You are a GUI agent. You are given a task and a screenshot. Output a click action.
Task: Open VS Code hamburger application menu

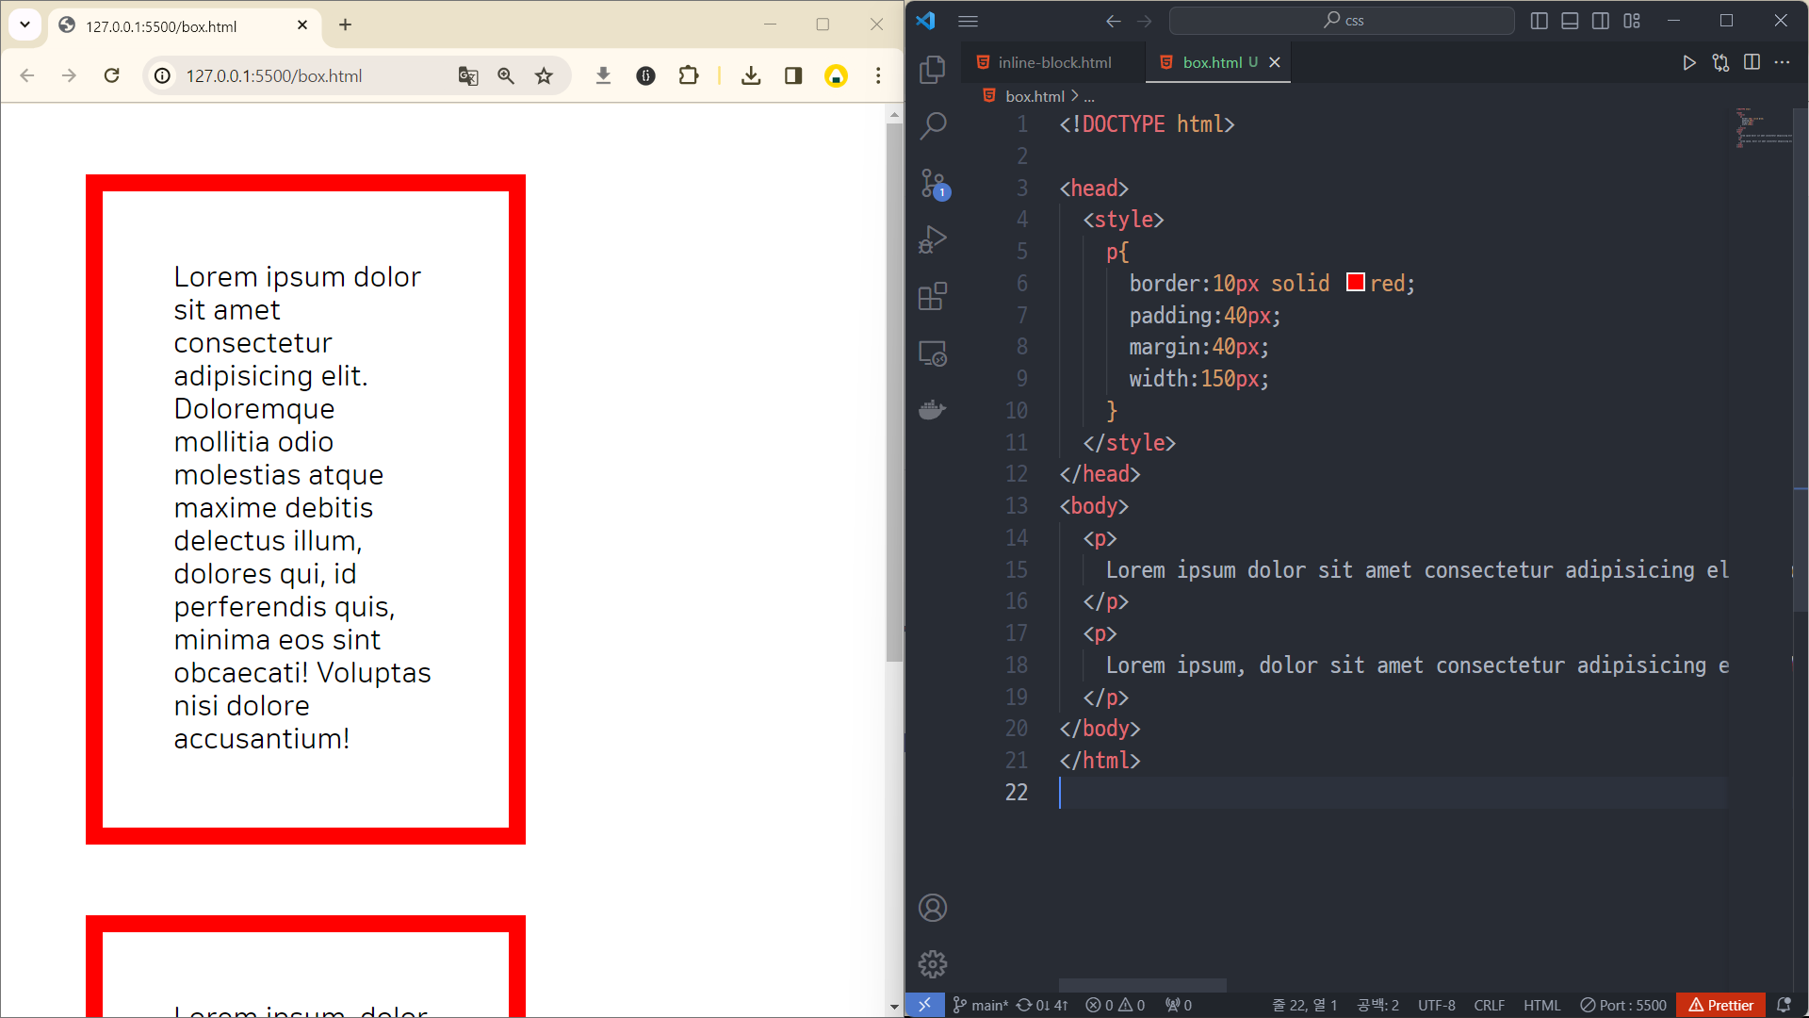click(x=968, y=21)
